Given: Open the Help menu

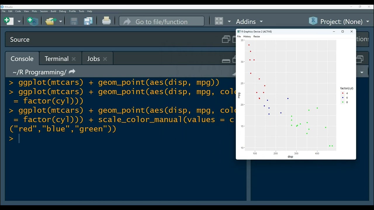Looking at the screenshot, I should click(x=89, y=11).
